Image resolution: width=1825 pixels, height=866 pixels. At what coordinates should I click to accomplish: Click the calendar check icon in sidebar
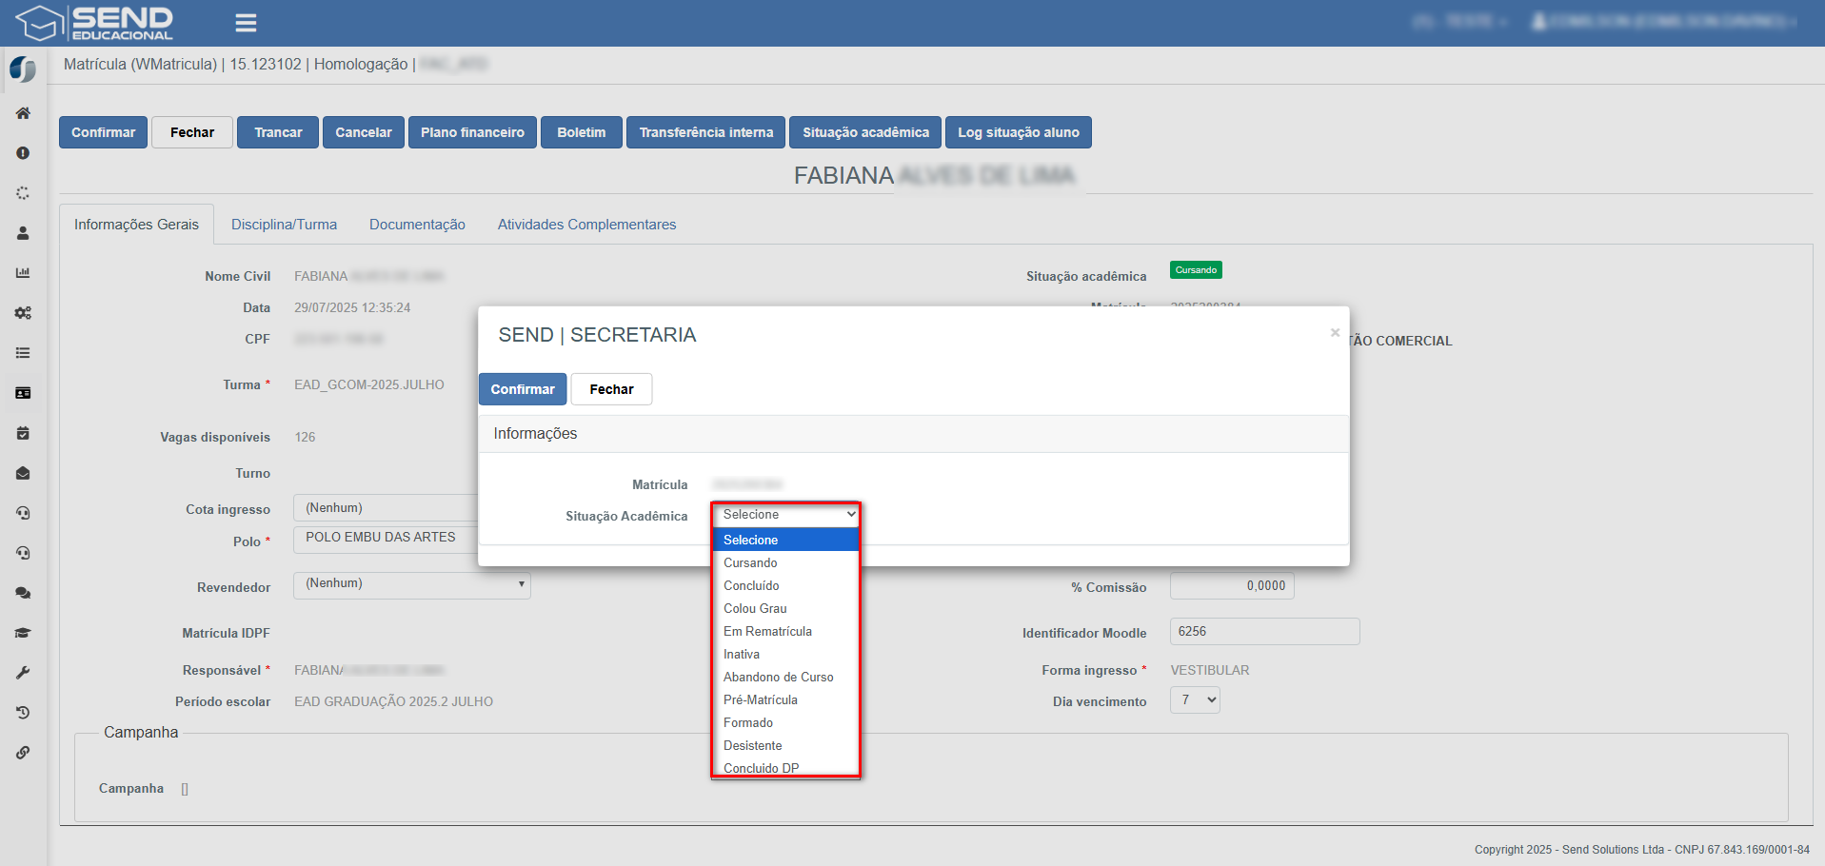[x=23, y=433]
